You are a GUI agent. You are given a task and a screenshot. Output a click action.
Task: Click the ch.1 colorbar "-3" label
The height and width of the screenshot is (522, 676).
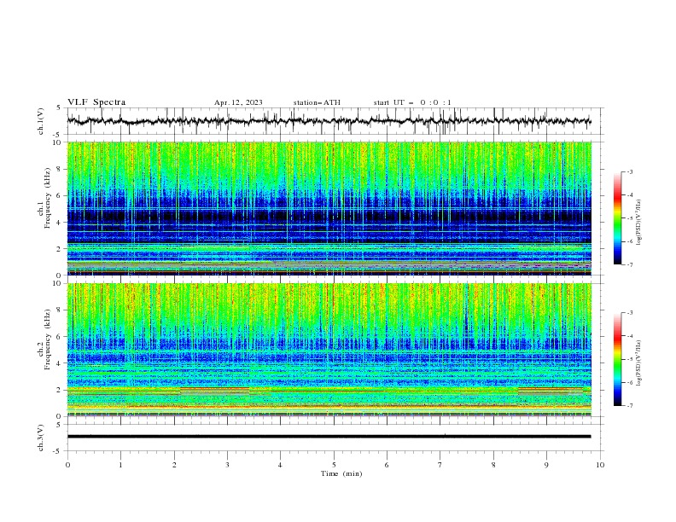630,171
